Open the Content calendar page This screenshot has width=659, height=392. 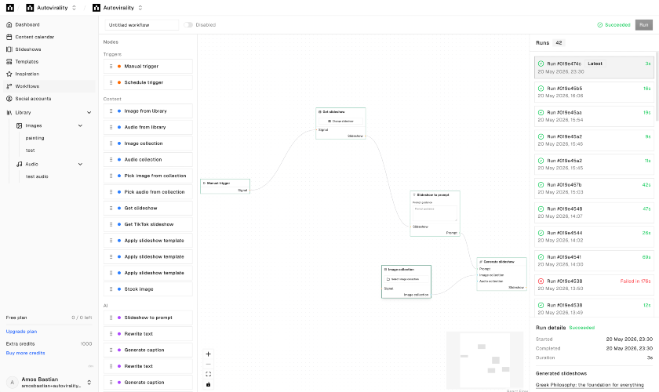coord(35,37)
